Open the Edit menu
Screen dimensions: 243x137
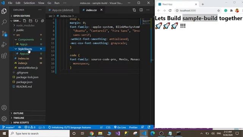coord(18,3)
